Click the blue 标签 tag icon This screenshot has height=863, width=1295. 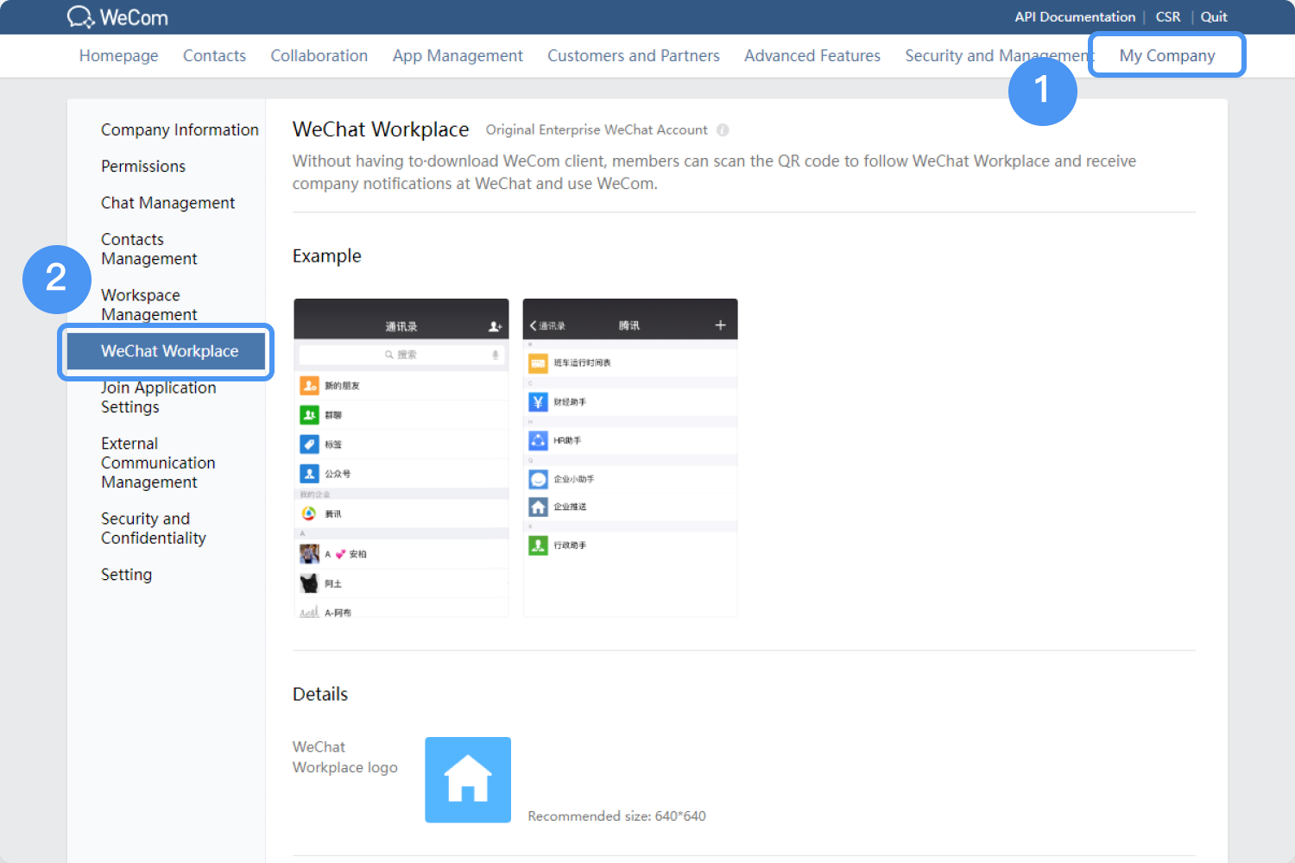coord(310,444)
